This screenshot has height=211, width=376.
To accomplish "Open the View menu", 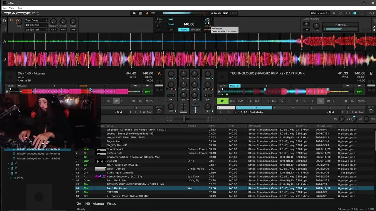I will (x=11, y=8).
